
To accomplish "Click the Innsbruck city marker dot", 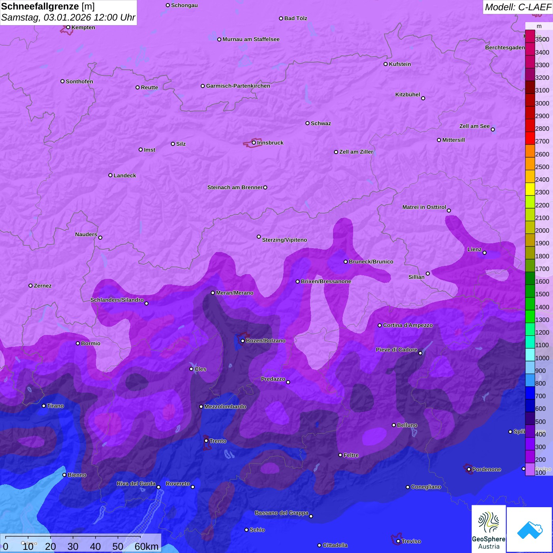I will [254, 143].
